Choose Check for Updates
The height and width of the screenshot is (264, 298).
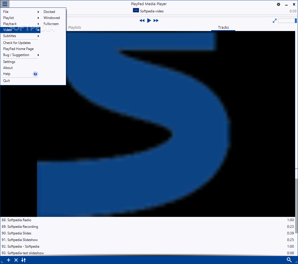pos(17,43)
